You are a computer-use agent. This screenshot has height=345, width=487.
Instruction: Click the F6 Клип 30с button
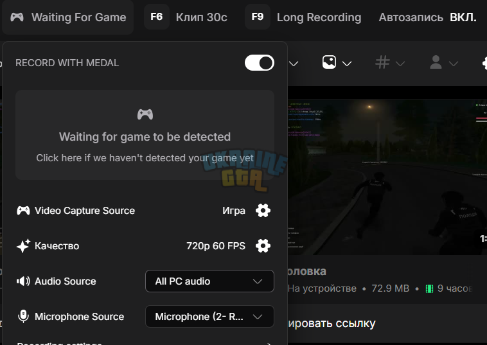point(186,17)
